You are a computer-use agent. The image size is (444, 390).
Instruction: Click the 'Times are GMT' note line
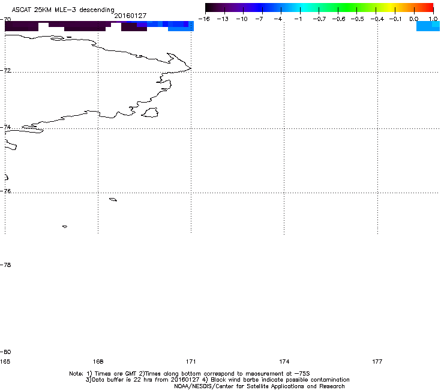point(190,374)
